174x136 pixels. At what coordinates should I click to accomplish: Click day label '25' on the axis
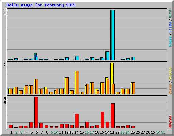(x=133, y=132)
